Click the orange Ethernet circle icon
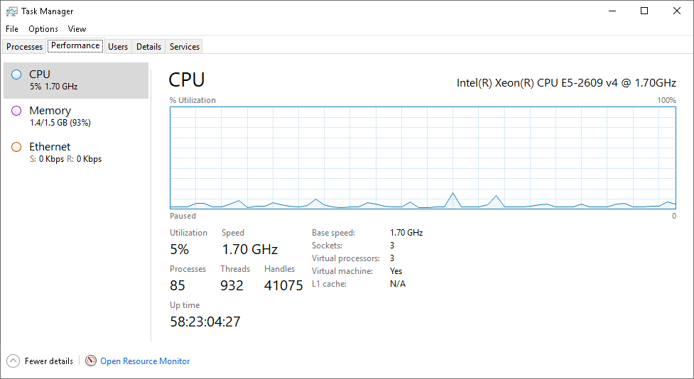Image resolution: width=694 pixels, height=379 pixels. (16, 147)
